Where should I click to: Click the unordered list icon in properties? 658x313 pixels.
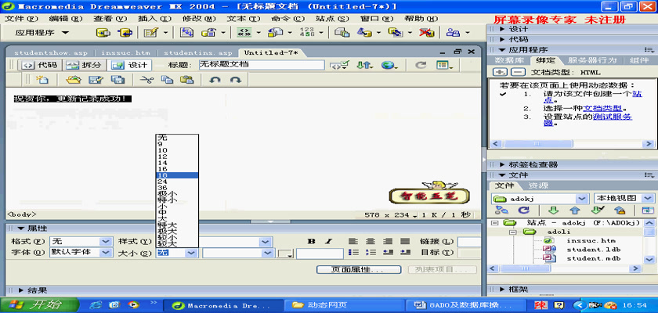(354, 252)
